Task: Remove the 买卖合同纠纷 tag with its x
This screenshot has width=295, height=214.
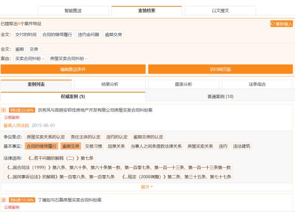Action: point(43,59)
